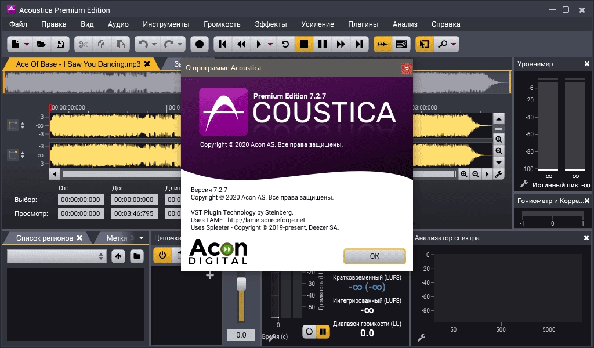Toggle loop playback mode
Image resolution: width=594 pixels, height=348 pixels.
click(x=285, y=44)
